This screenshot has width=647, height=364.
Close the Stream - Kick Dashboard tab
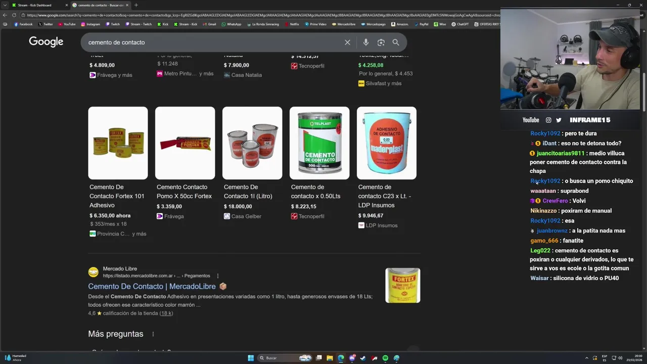66,5
